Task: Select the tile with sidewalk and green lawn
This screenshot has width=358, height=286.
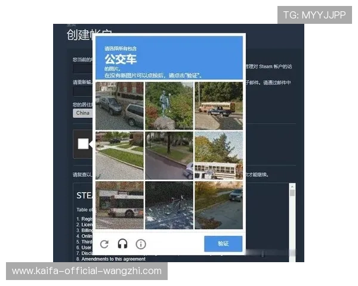Action: pos(119,156)
